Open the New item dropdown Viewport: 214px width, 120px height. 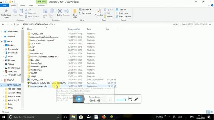click(x=85, y=10)
